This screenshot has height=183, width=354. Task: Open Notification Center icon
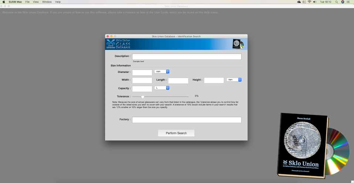348,2
